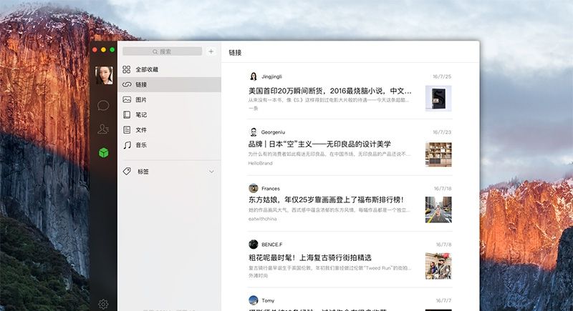Click BENCE.F's avatar icon
The height and width of the screenshot is (311, 573).
254,245
